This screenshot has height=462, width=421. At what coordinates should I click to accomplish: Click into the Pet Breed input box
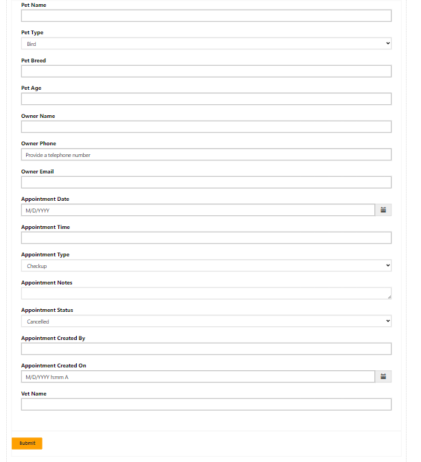(206, 71)
